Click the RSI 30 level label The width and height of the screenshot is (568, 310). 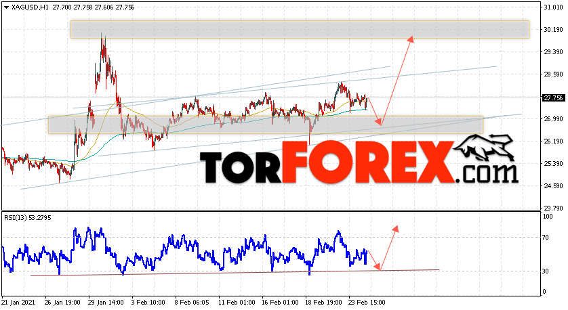pyautogui.click(x=545, y=271)
